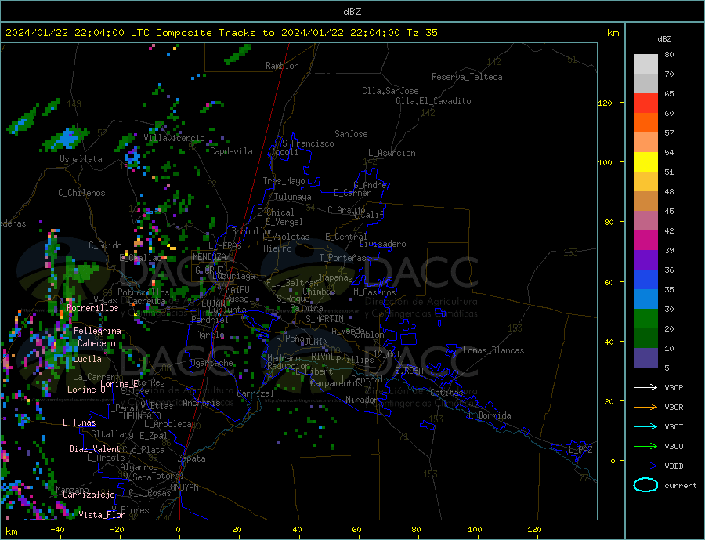
Task: Click the L_Asuncion place label
Action: pyautogui.click(x=392, y=153)
